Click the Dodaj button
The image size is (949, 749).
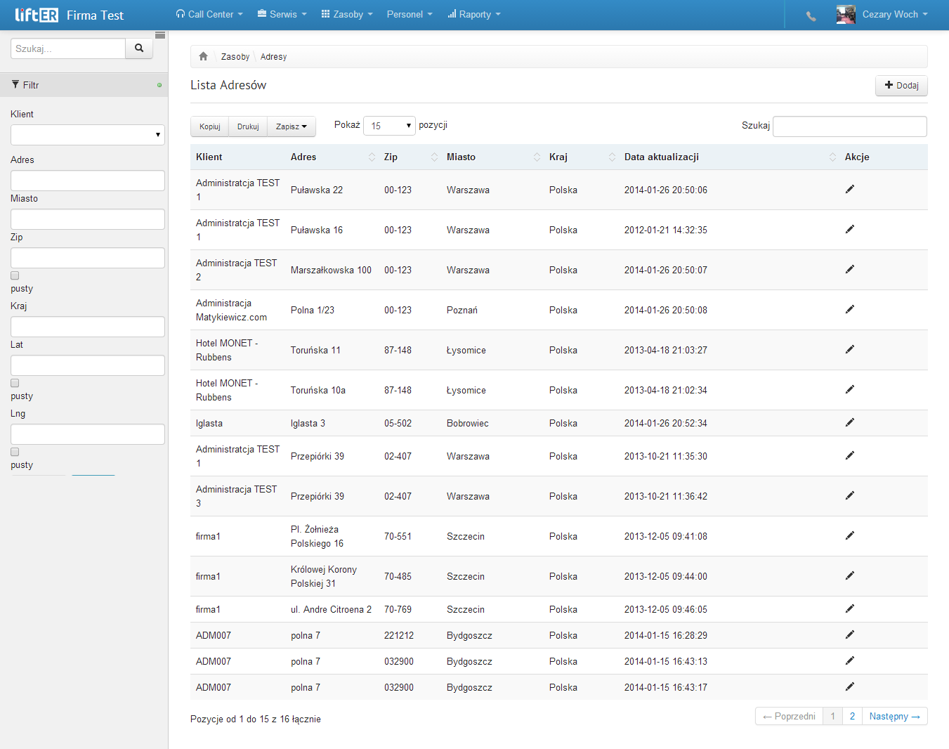click(902, 85)
